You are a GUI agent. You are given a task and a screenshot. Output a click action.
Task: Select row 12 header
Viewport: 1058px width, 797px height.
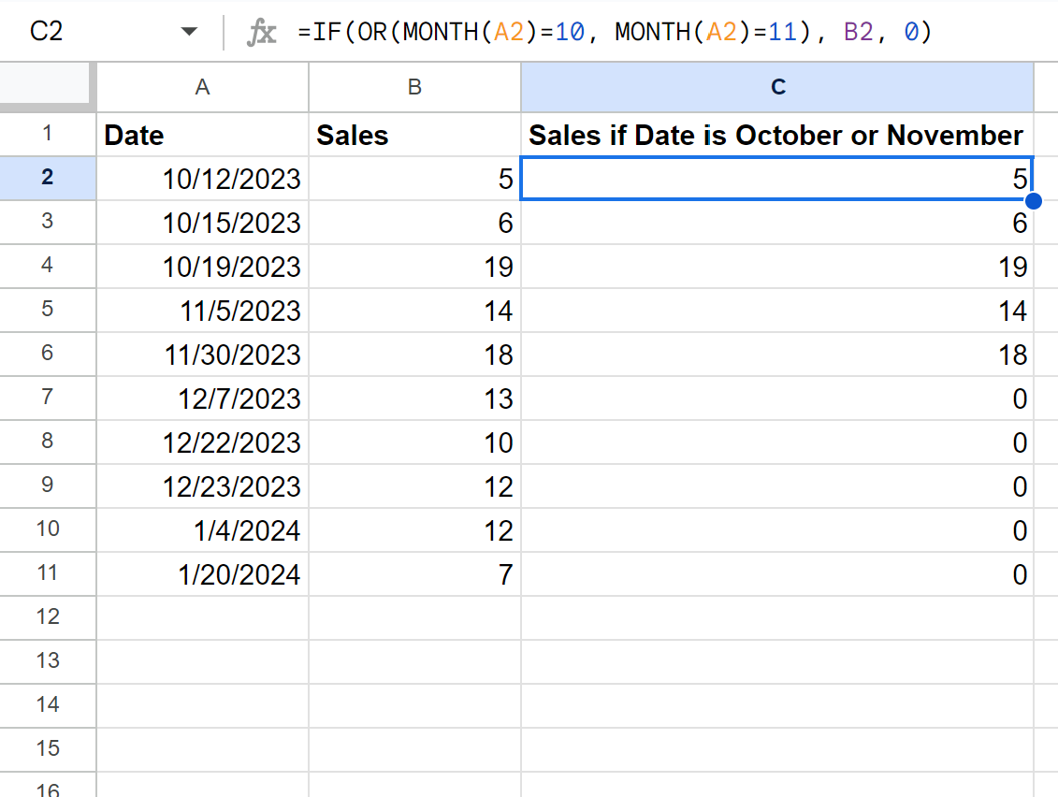click(x=47, y=616)
